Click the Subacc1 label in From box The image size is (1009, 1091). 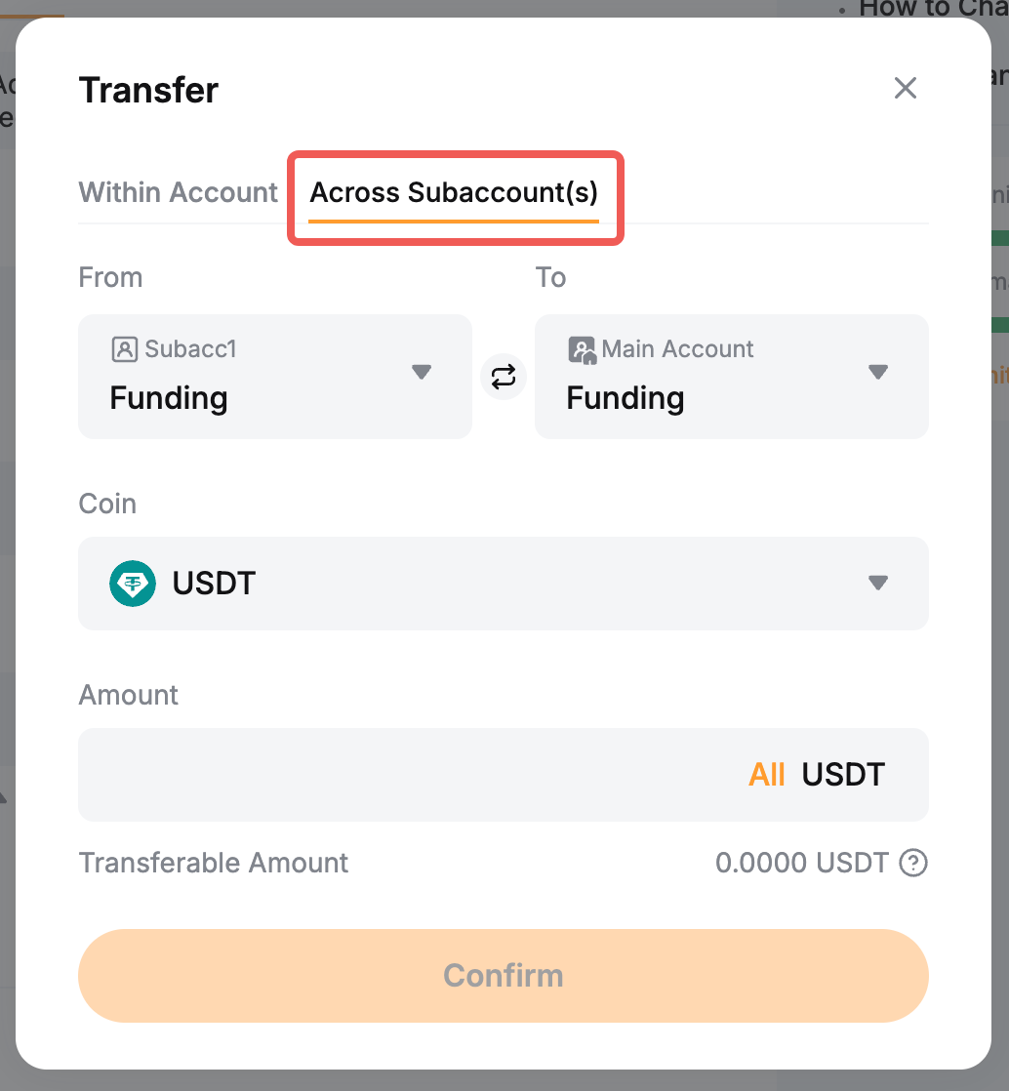click(190, 349)
